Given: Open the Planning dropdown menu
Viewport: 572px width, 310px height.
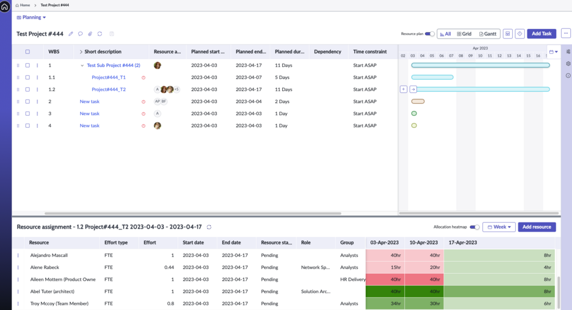Looking at the screenshot, I should pyautogui.click(x=31, y=17).
